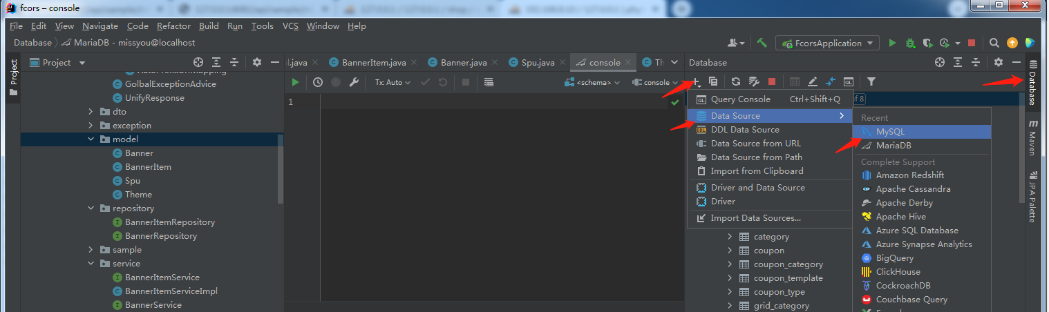Filter database objects funnel icon
Screen dimensions: 1049x312
coord(871,81)
